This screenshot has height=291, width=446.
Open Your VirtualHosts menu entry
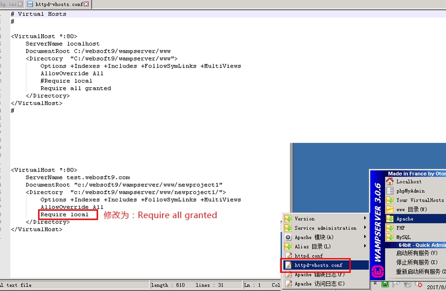tap(420, 200)
